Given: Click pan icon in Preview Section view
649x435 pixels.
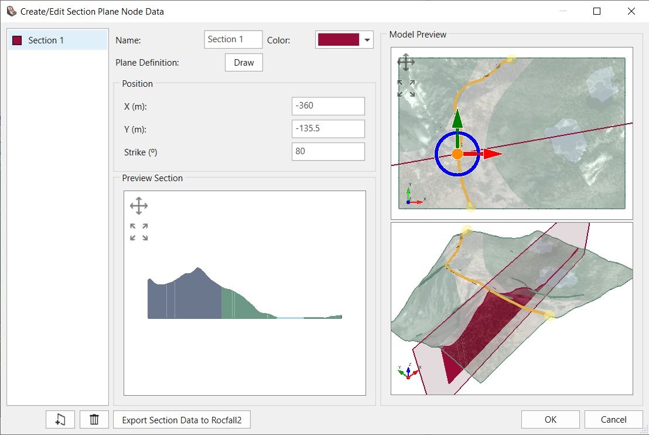Looking at the screenshot, I should tap(139, 206).
